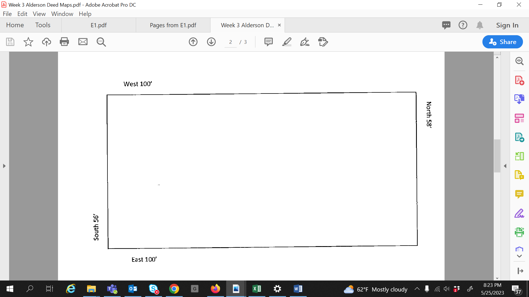Click the Share button

tap(502, 42)
